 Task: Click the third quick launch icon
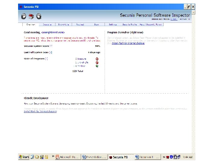pyautogui.click(x=42, y=157)
